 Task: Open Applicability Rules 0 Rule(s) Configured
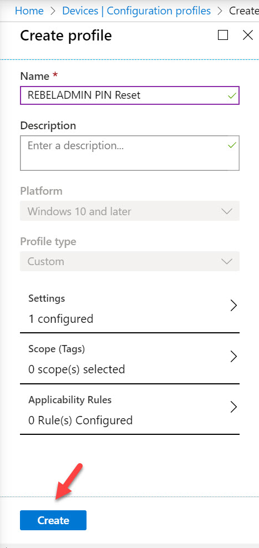(130, 410)
